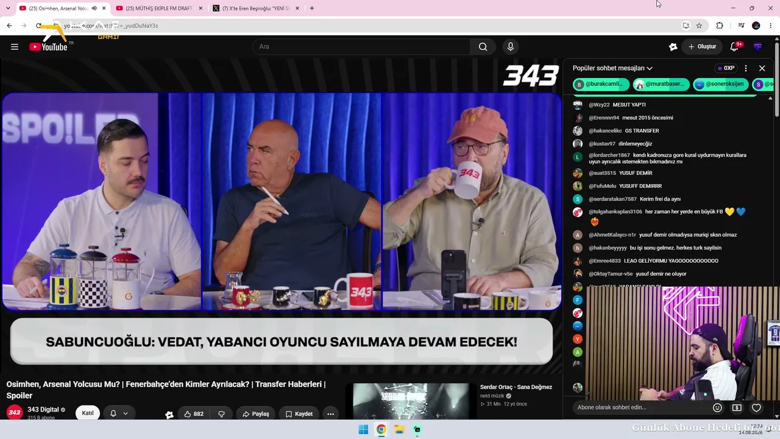The width and height of the screenshot is (780, 439).
Task: Open the Serdar Ortaç - Sana Değmez title
Action: tap(516, 387)
